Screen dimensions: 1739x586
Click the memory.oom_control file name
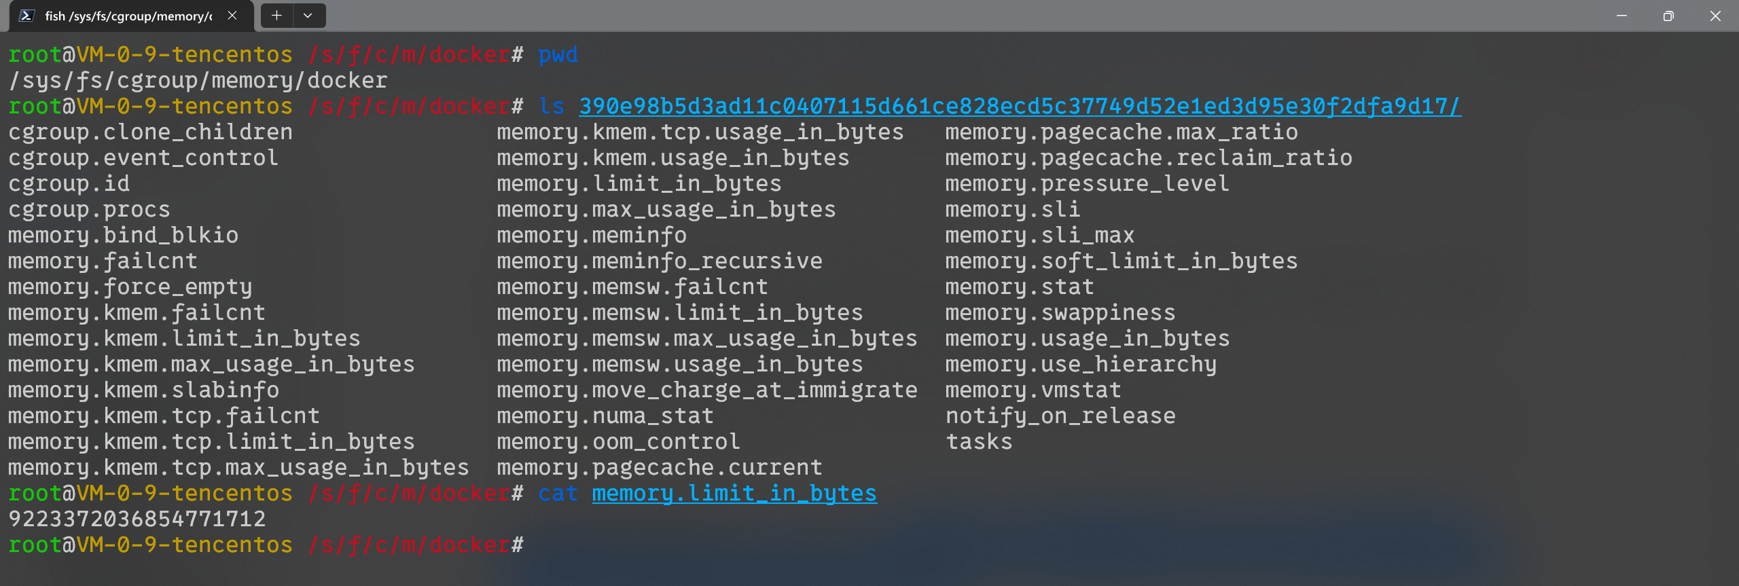pyautogui.click(x=618, y=442)
